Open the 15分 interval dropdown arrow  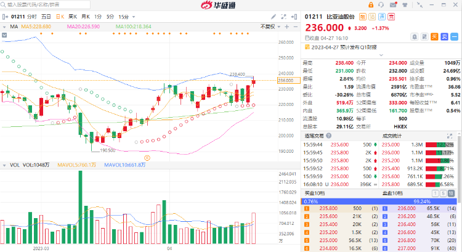click(134, 17)
